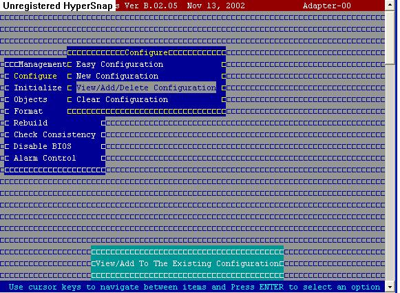Click View/Add To The Existing Configuration hint
The width and height of the screenshot is (400, 293).
(x=187, y=263)
